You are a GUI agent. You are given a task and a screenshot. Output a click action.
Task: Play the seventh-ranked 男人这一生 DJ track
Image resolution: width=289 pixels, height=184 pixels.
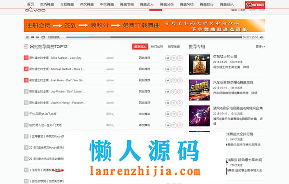180,125
